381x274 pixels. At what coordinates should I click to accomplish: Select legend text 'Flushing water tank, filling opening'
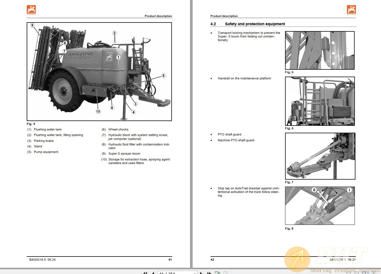point(58,135)
